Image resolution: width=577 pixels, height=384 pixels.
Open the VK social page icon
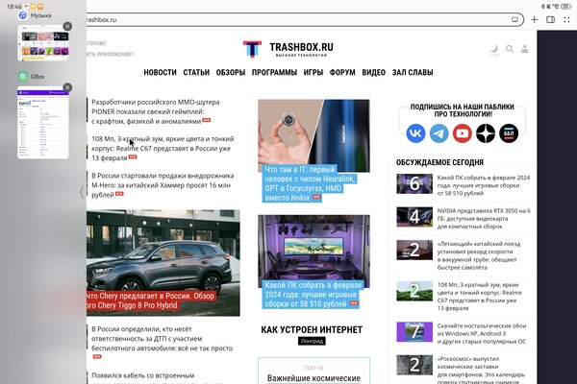415,133
